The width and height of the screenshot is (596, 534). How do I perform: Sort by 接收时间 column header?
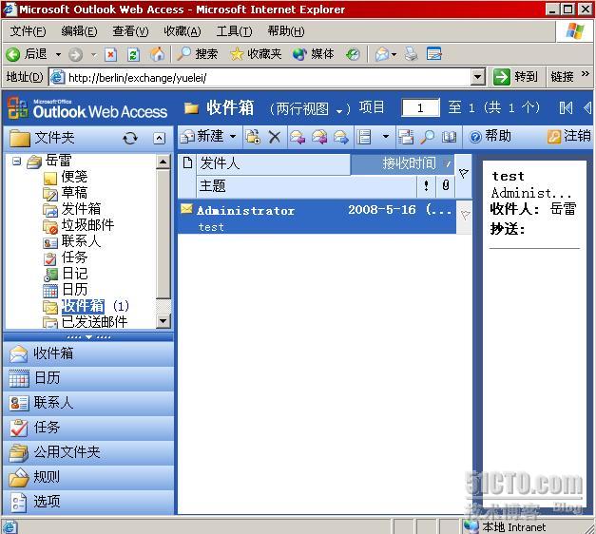click(x=402, y=164)
